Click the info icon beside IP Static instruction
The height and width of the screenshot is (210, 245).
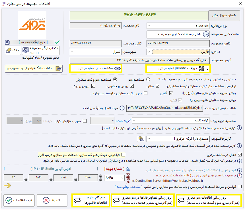[239, 170]
